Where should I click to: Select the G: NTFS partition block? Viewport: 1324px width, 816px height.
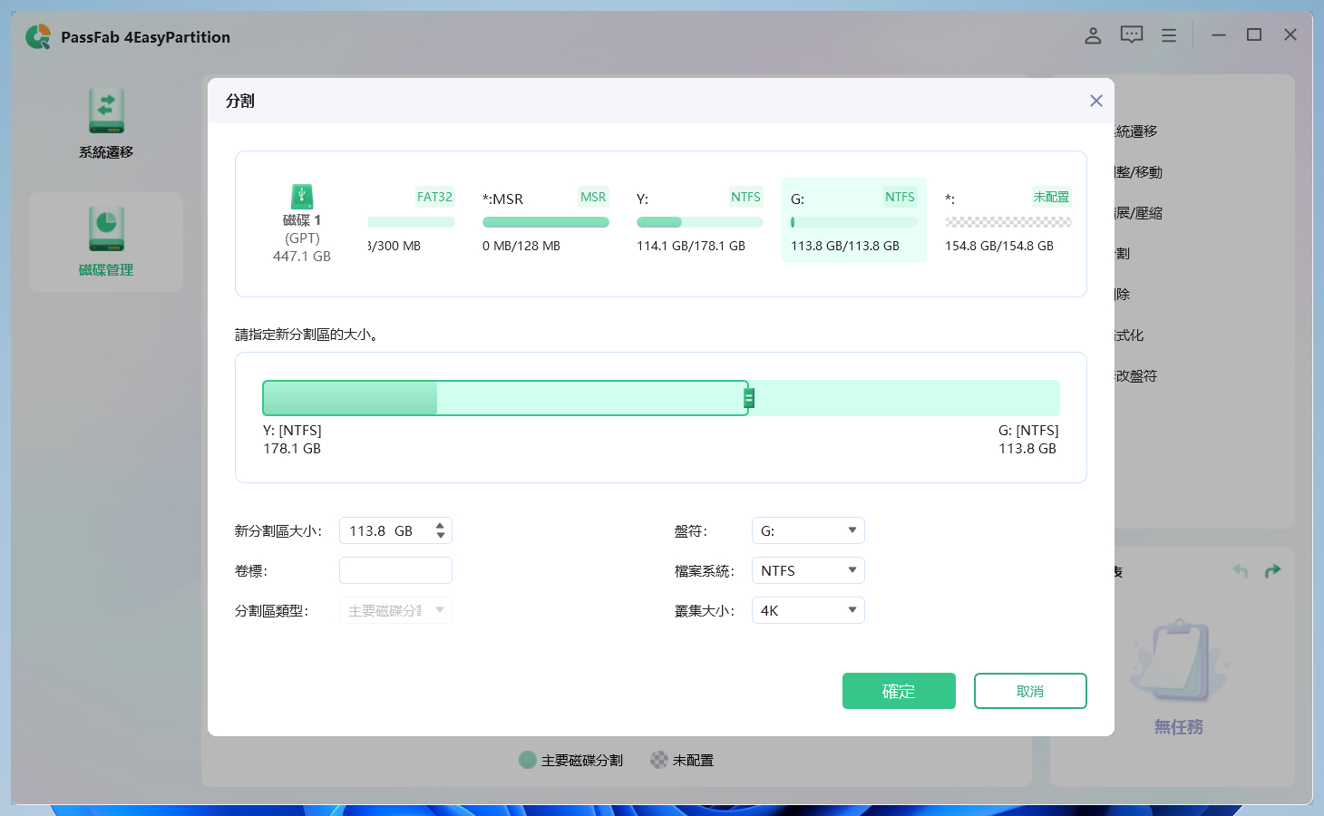pyautogui.click(x=852, y=220)
